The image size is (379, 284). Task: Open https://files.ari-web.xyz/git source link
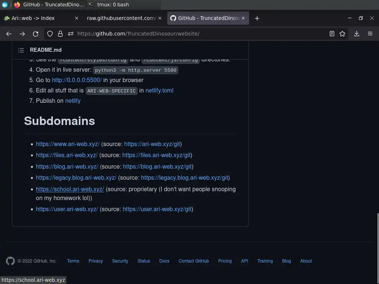(157, 155)
